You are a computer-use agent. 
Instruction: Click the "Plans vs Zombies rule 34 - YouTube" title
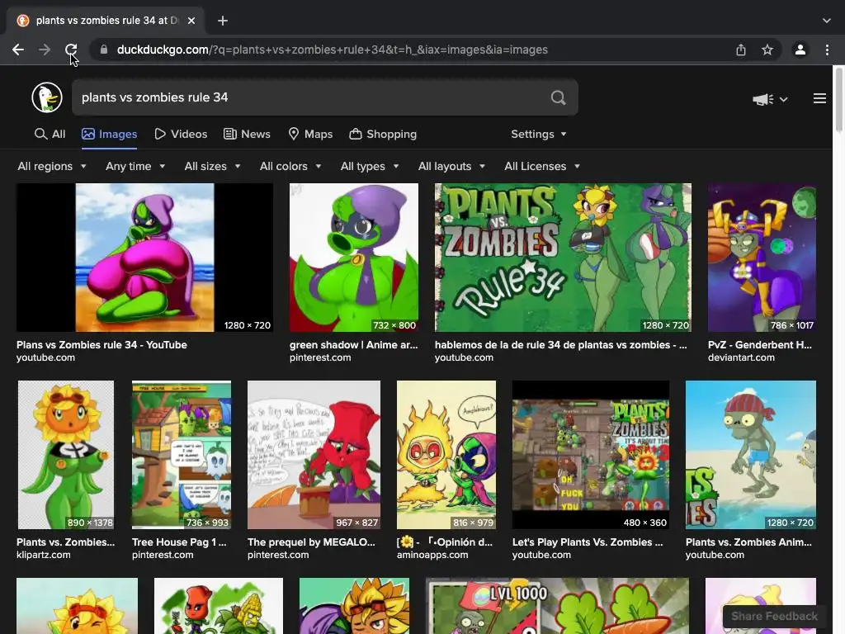click(x=101, y=345)
